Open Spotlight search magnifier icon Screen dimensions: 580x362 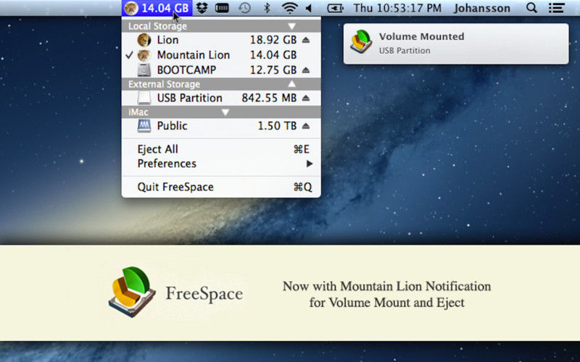point(531,8)
